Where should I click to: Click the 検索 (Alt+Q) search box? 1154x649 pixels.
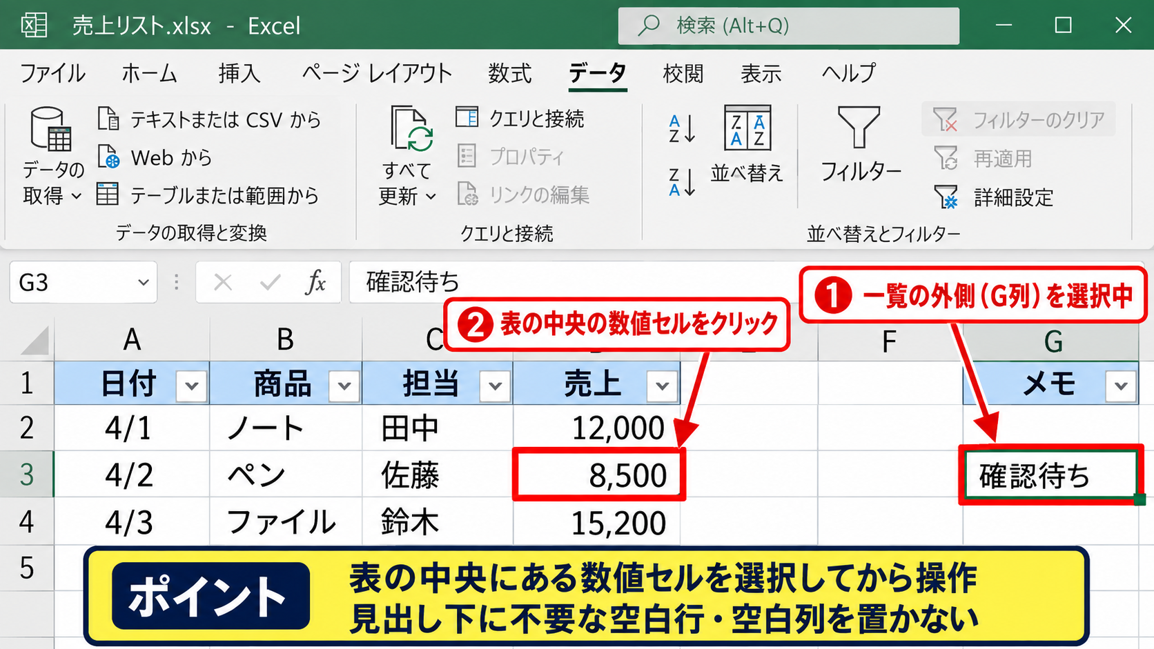[x=788, y=26]
